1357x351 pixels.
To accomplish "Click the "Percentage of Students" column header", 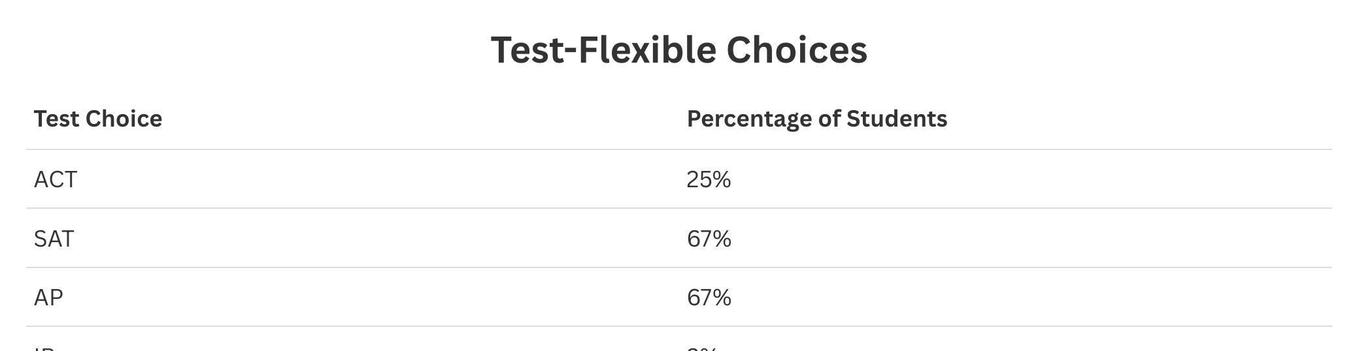I will pyautogui.click(x=816, y=119).
